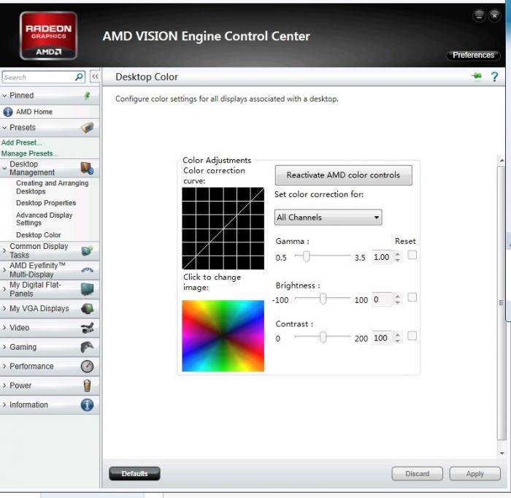The image size is (511, 498).
Task: Click the Presets camera icon
Action: [87, 128]
